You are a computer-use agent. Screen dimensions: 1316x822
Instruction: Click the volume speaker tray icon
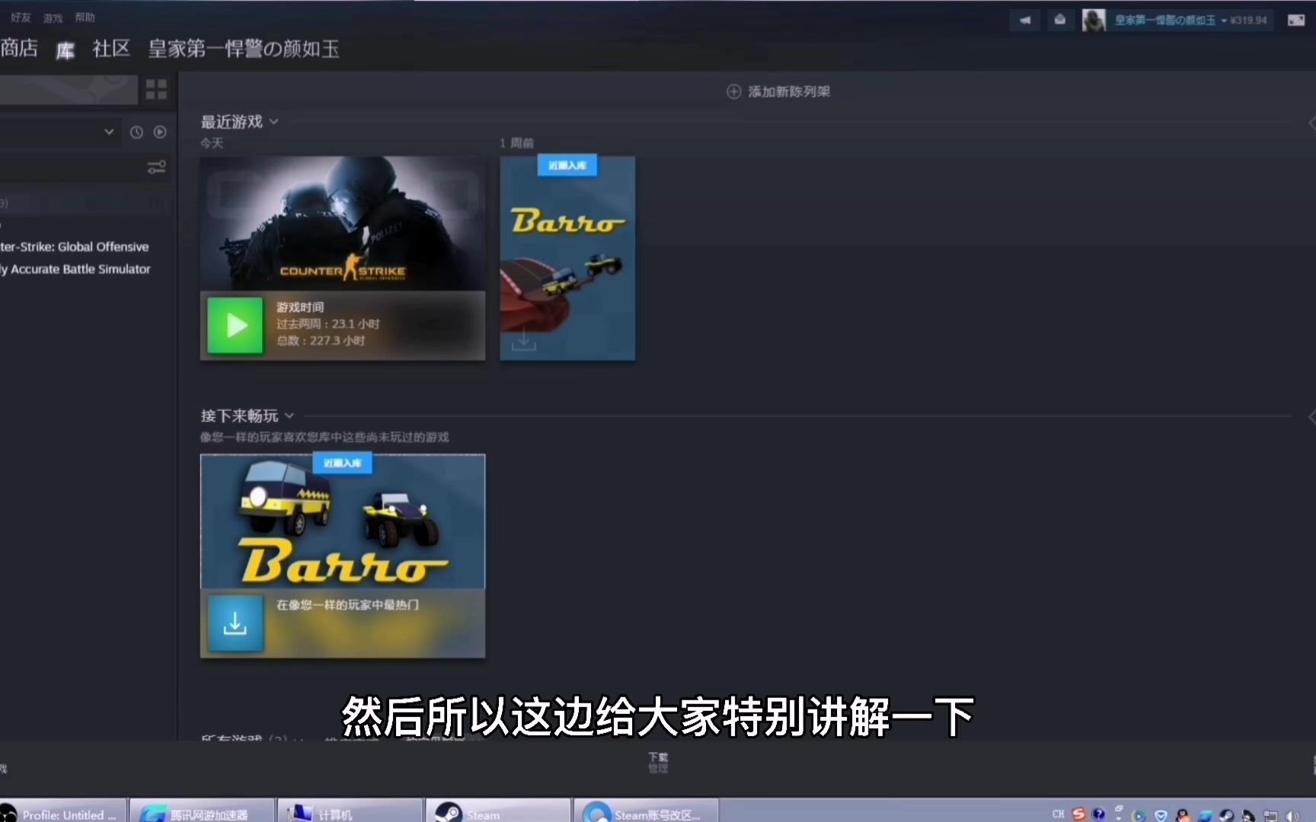coord(1292,815)
